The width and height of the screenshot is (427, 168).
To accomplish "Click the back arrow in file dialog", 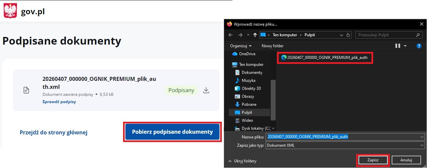I will click(x=230, y=35).
